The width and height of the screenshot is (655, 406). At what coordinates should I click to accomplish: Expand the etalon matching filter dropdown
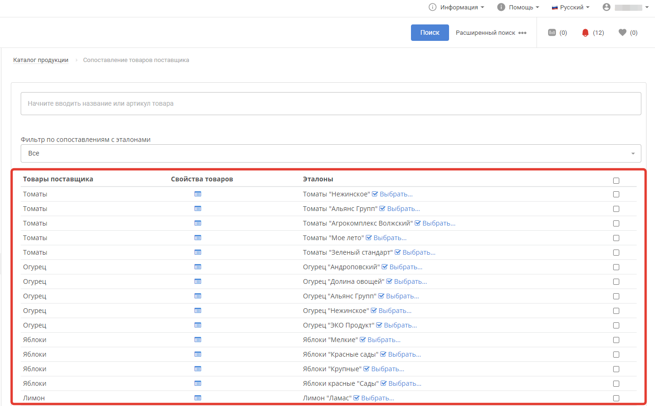click(x=331, y=154)
